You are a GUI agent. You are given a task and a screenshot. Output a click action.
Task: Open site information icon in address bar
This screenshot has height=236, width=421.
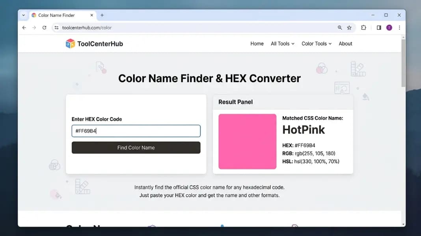click(56, 27)
